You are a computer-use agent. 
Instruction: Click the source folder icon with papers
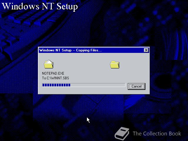tap(49, 64)
